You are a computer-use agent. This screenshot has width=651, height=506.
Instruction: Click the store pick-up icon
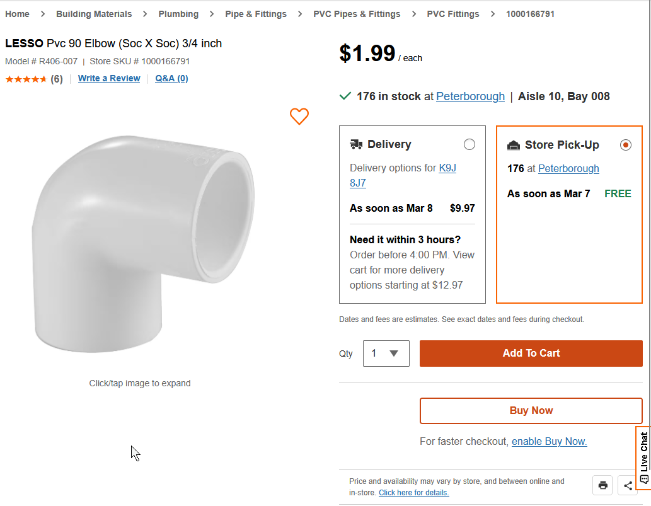[x=514, y=145]
